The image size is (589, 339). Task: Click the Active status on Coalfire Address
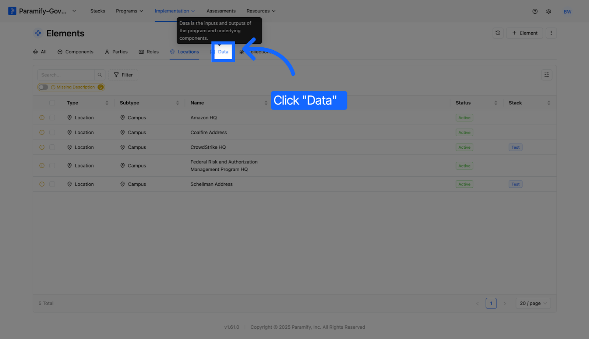464,133
